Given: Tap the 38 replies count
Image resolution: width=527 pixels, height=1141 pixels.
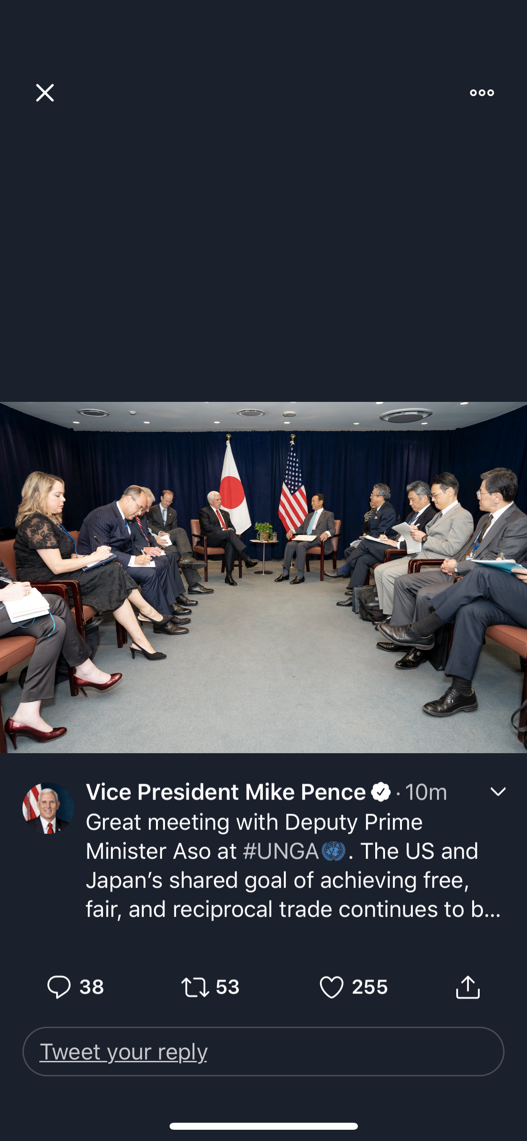Looking at the screenshot, I should pos(92,987).
